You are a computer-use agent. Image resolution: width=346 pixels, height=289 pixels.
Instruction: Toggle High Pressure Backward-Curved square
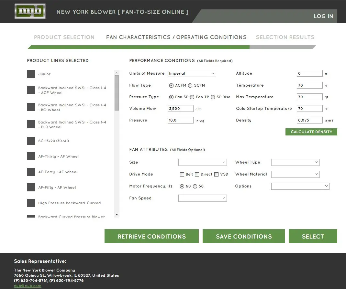click(31, 203)
